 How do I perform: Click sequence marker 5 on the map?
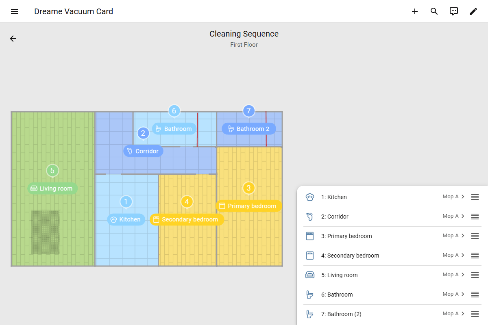(x=52, y=171)
